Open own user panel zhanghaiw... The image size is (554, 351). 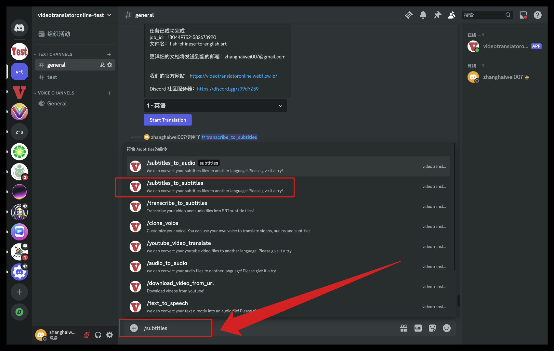click(x=56, y=335)
